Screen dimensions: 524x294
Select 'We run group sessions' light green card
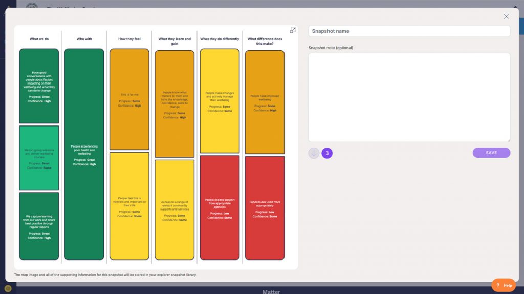pos(39,158)
